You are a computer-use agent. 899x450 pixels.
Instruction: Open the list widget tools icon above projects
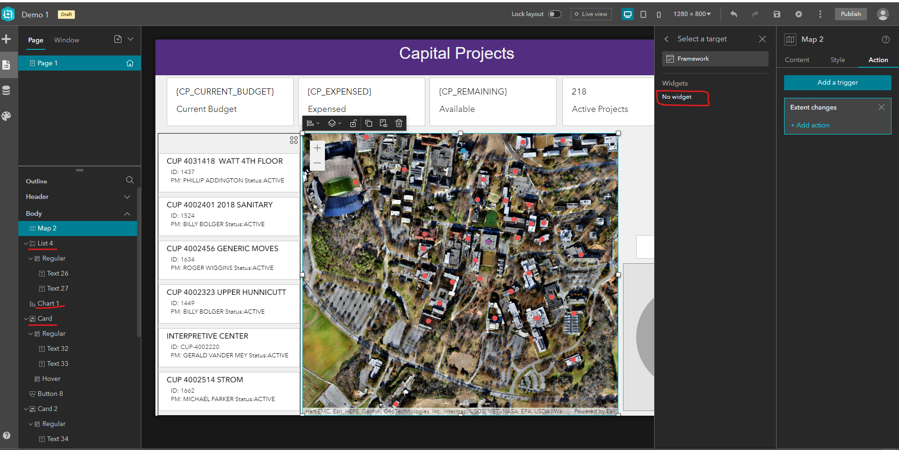click(294, 140)
